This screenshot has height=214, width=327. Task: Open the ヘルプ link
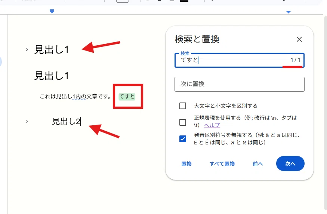(212, 125)
